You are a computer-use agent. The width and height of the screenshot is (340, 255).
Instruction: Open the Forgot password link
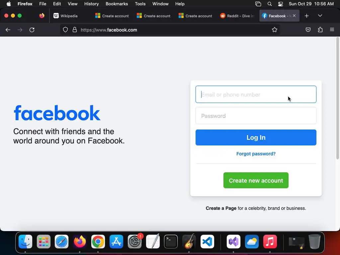click(256, 154)
